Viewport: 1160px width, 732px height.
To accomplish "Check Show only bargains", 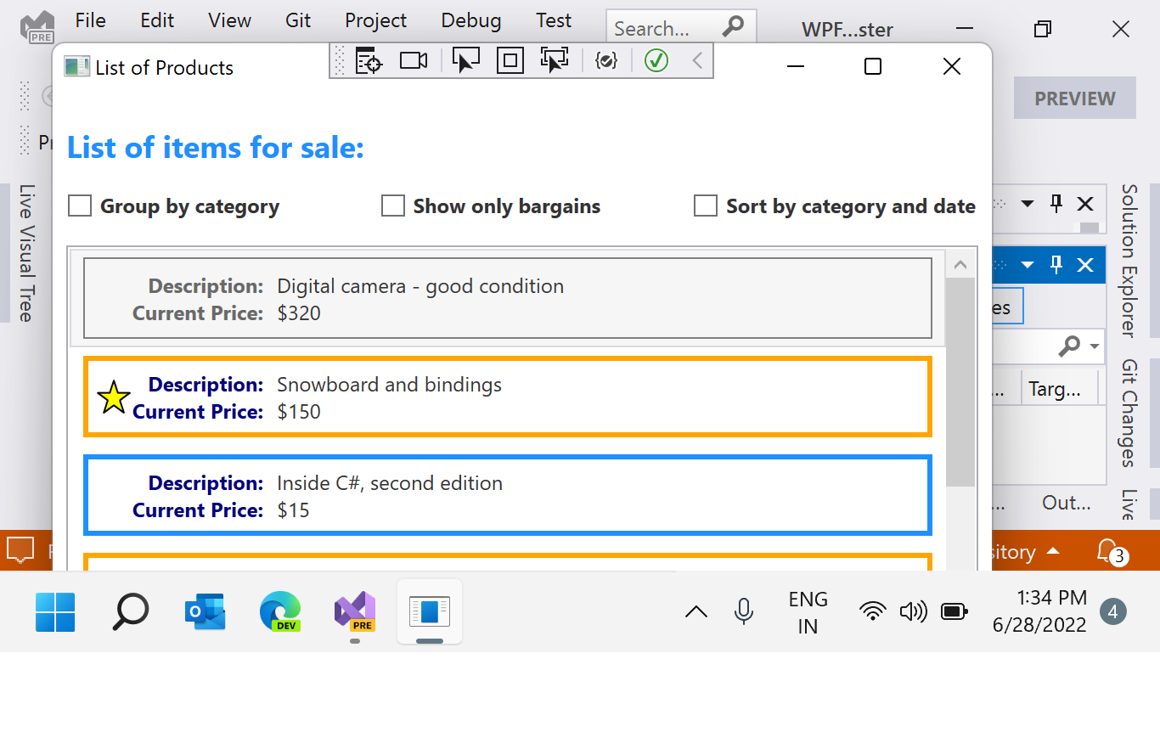I will pyautogui.click(x=392, y=205).
